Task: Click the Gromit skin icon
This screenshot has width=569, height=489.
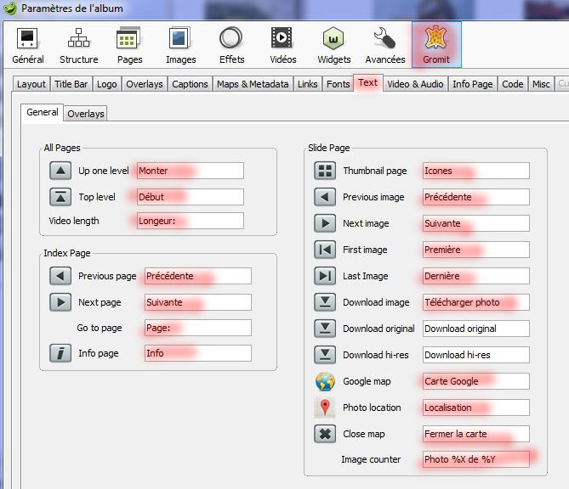Action: (x=436, y=45)
